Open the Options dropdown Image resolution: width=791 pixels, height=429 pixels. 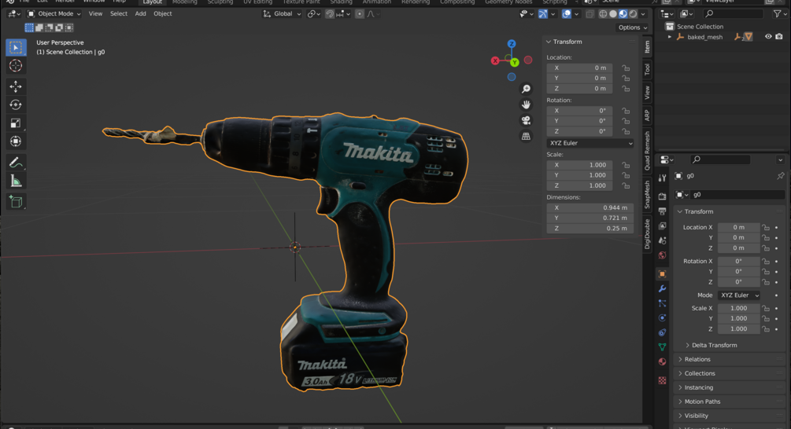click(633, 27)
